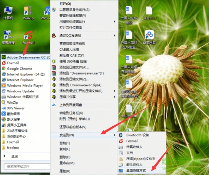Select 添加到压缩文件(Z)... WinZip option
The height and width of the screenshot is (175, 209).
click(84, 79)
